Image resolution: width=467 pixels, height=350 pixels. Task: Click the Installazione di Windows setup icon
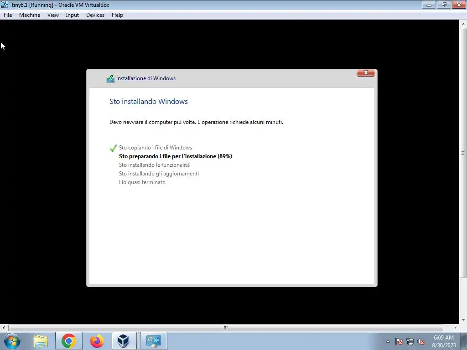point(110,79)
